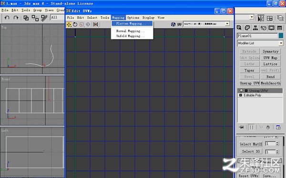This screenshot has height=178, width=286.
Task: Expand the Editable Poly stack entry
Action: 241,95
